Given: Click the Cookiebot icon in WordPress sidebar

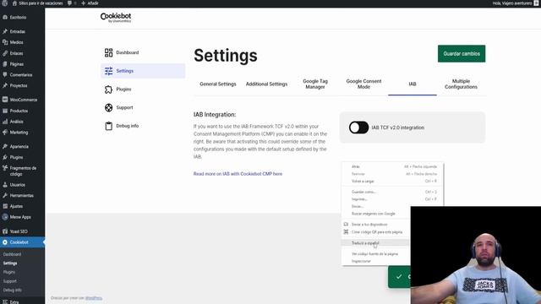Looking at the screenshot, I should pyautogui.click(x=5, y=242).
